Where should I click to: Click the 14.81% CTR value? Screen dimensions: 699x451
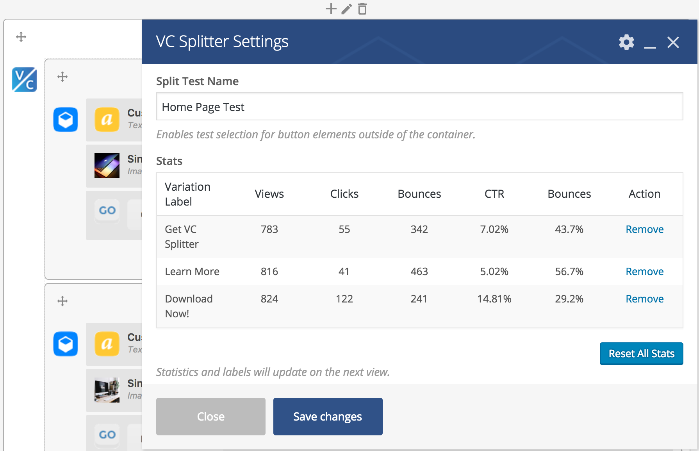pos(494,299)
